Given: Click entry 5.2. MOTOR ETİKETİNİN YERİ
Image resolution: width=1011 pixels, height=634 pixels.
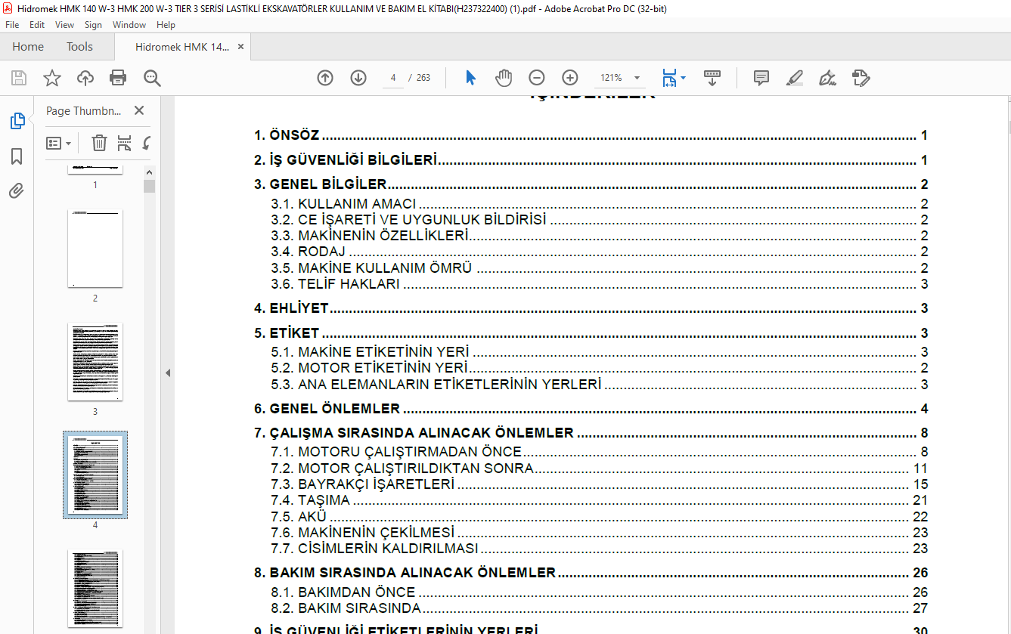Looking at the screenshot, I should tap(600, 368).
